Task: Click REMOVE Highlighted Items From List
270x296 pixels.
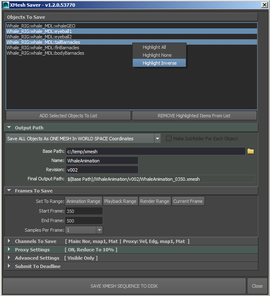Action: pos(194,116)
